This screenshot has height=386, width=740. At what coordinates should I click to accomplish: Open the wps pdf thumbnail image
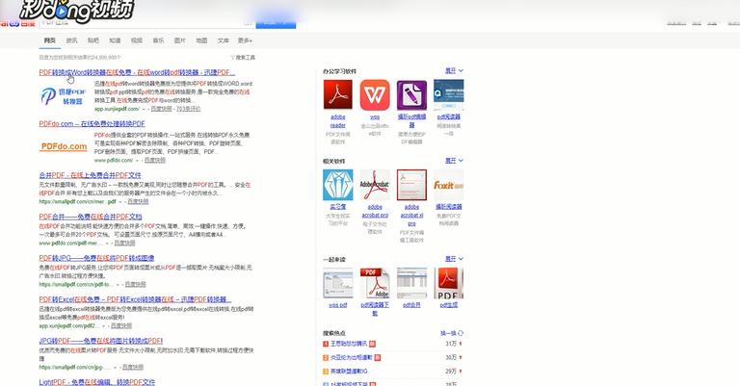337,283
